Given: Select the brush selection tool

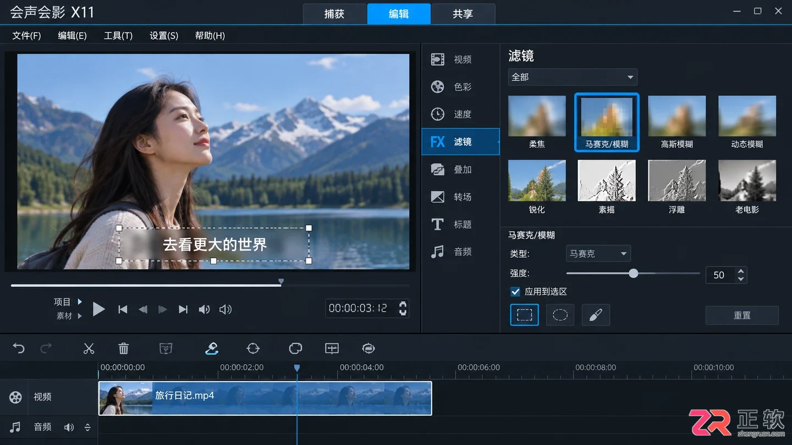Looking at the screenshot, I should pos(596,315).
